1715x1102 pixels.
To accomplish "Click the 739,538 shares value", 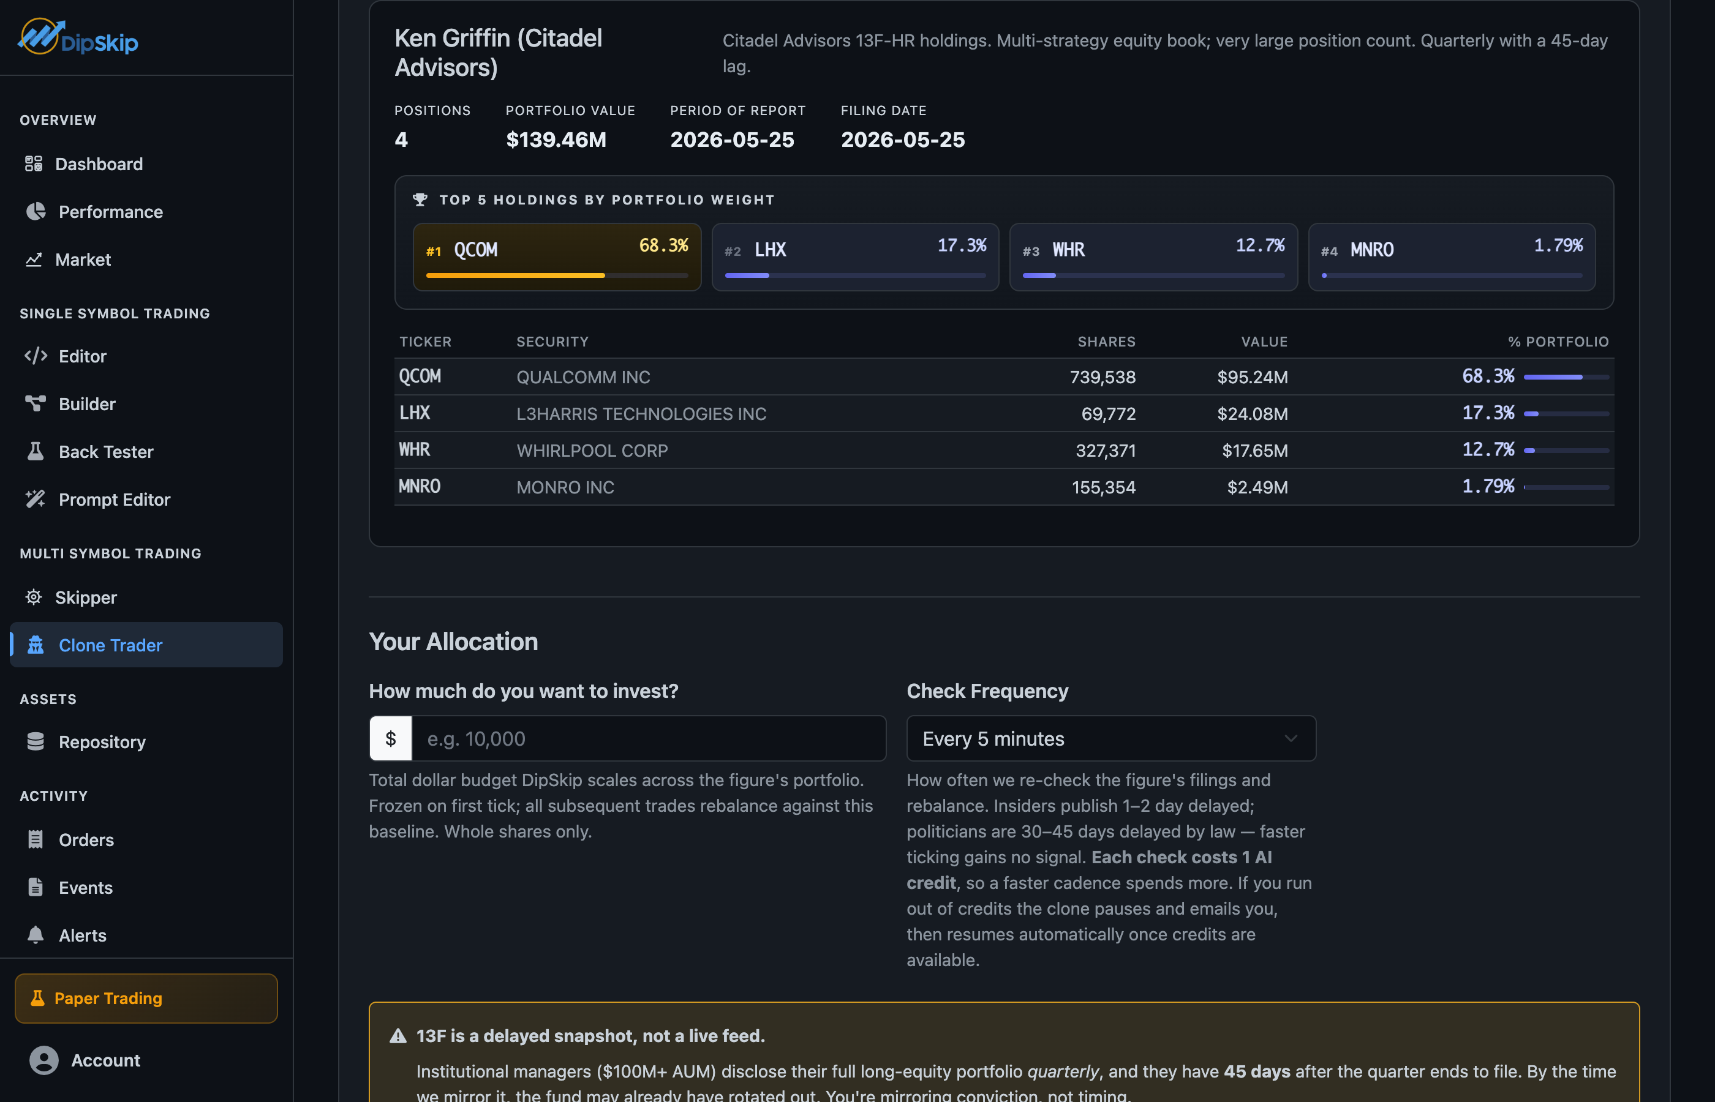I will coord(1102,377).
